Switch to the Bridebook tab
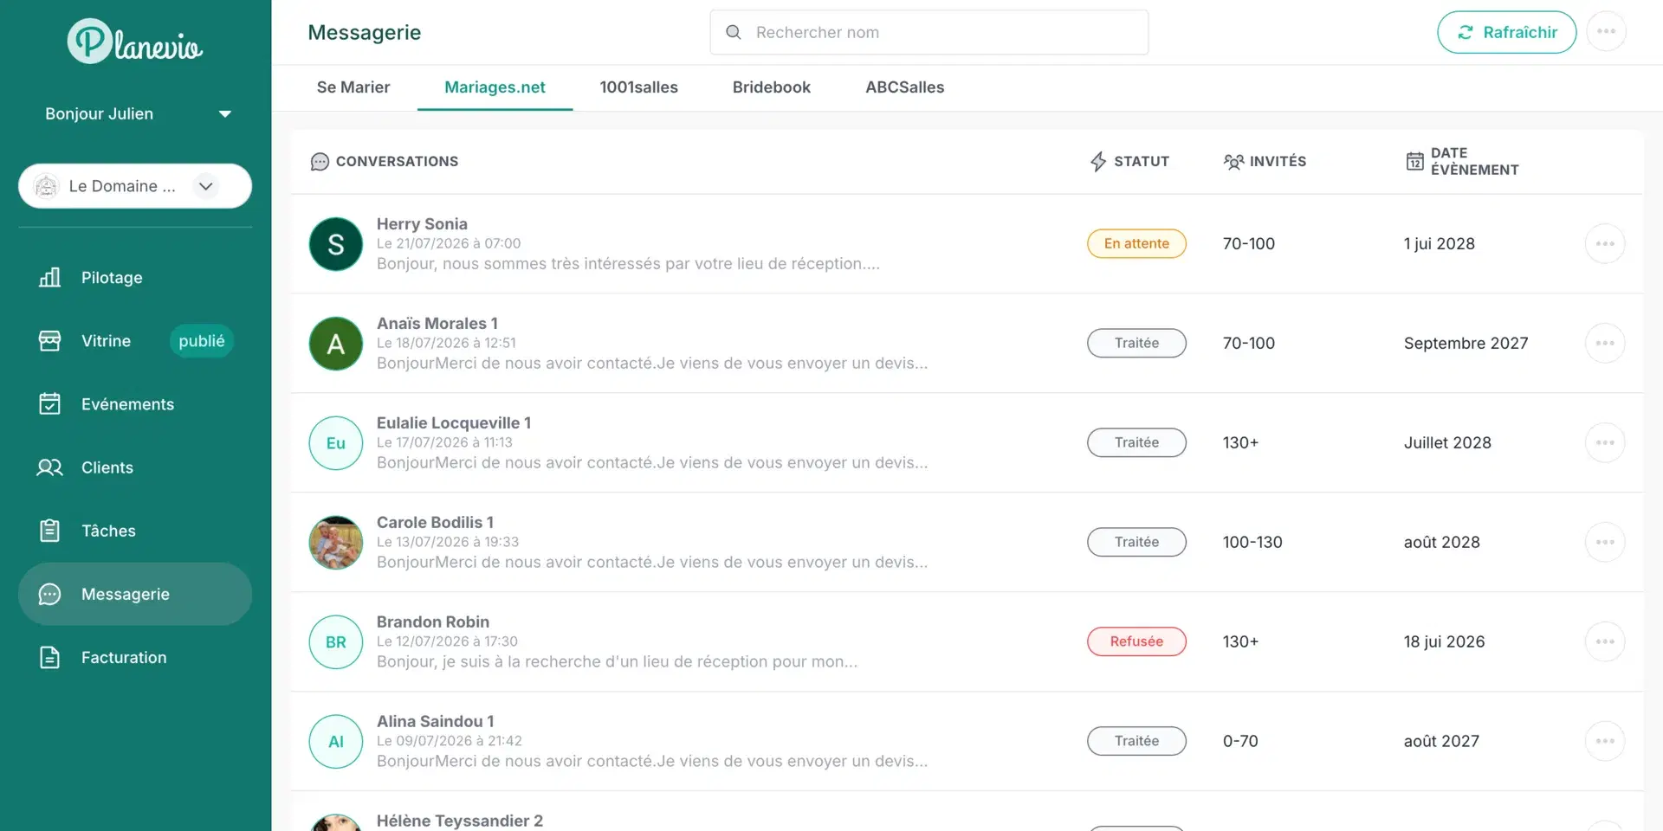This screenshot has height=831, width=1663. point(772,87)
